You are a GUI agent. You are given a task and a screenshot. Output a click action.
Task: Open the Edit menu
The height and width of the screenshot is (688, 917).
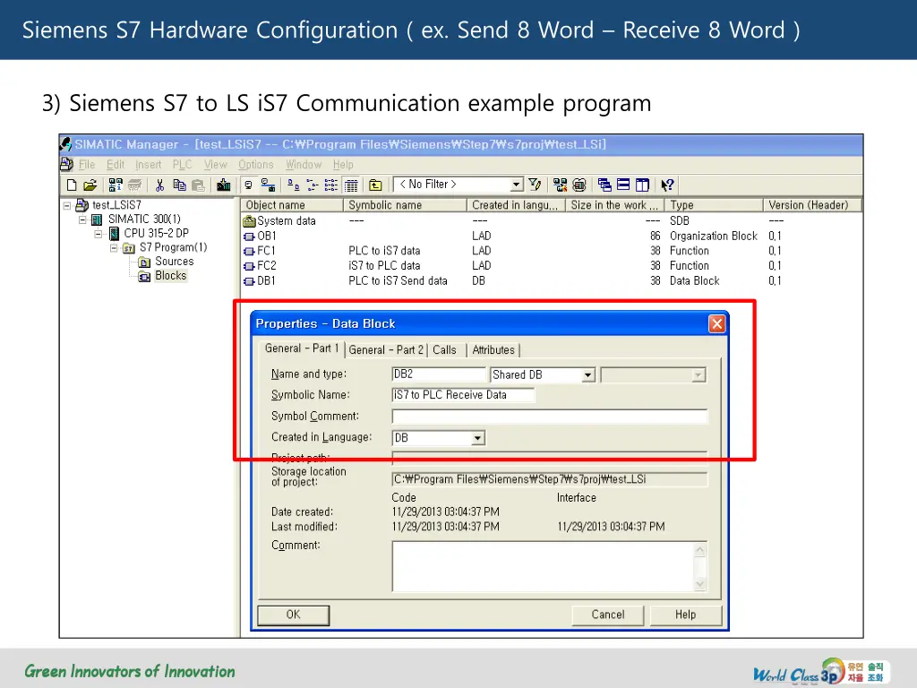[x=116, y=165]
